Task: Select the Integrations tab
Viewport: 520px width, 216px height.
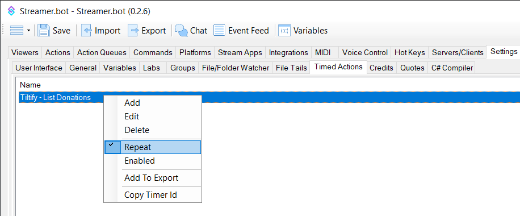Action: coord(288,52)
